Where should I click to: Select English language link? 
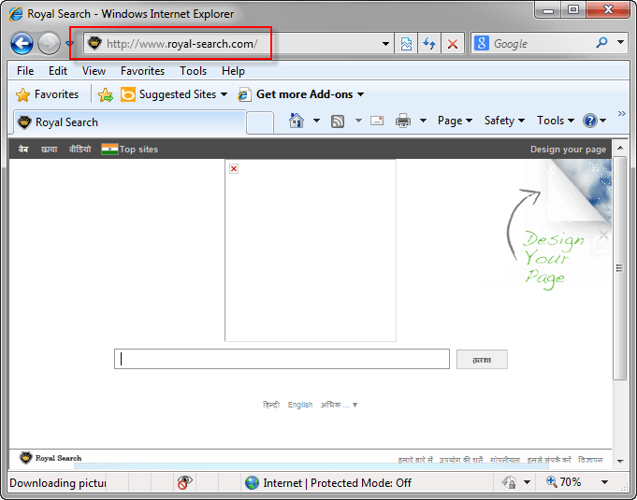300,405
